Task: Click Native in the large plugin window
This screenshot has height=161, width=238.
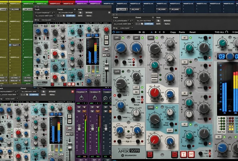Action: (x=167, y=24)
